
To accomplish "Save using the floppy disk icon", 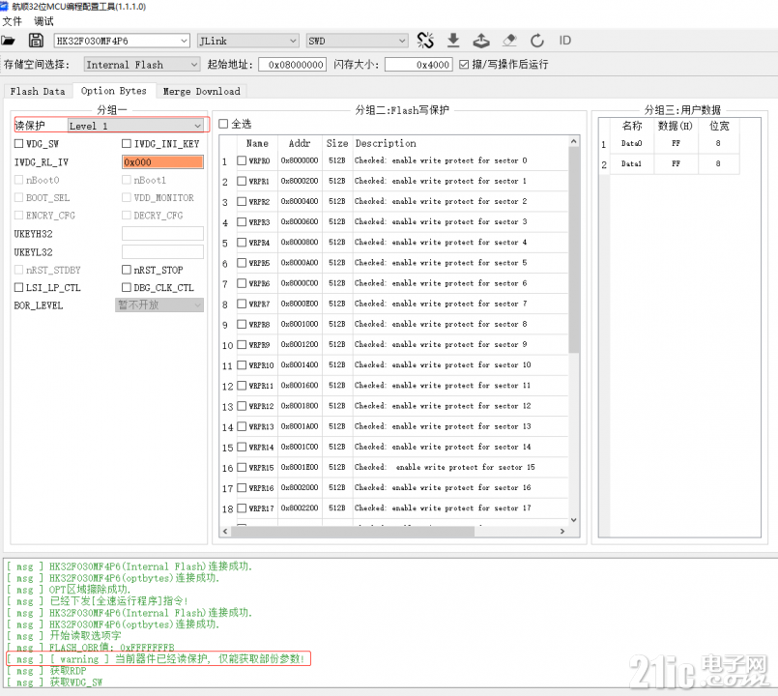I will tap(36, 41).
